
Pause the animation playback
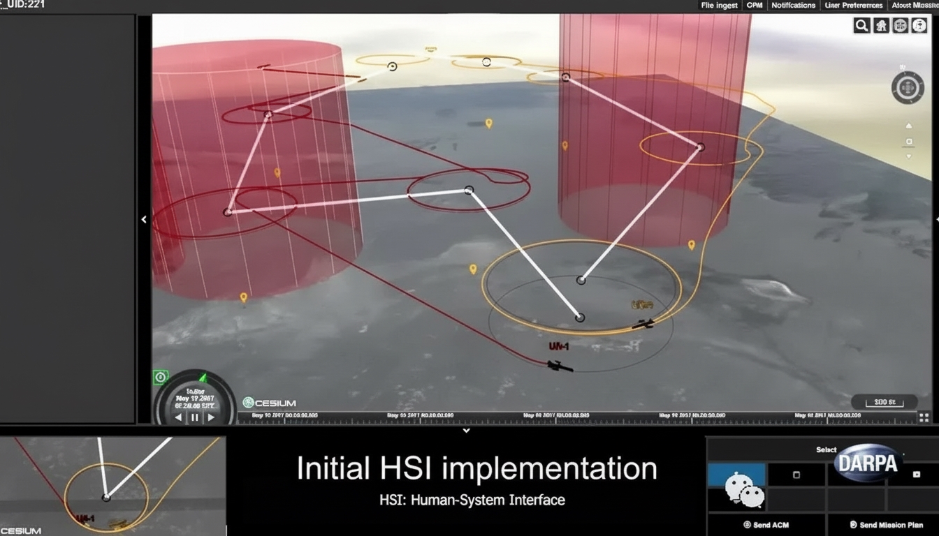coord(195,417)
